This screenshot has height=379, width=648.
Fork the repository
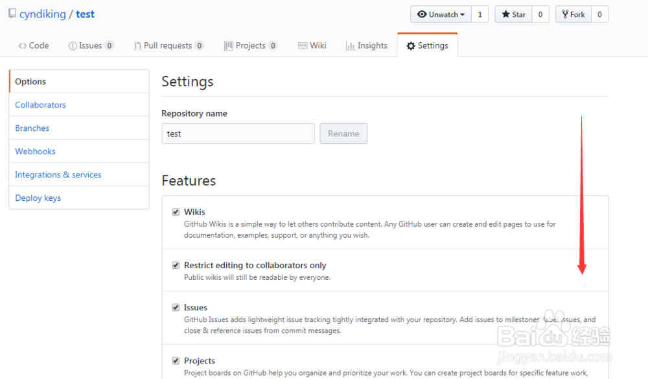[x=573, y=14]
